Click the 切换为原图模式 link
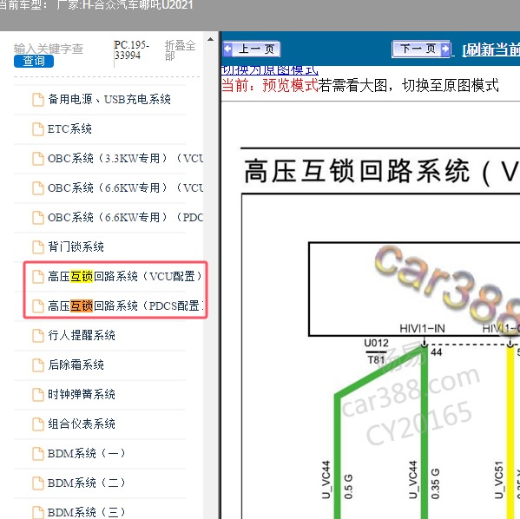Image resolution: width=520 pixels, height=519 pixels. click(270, 70)
